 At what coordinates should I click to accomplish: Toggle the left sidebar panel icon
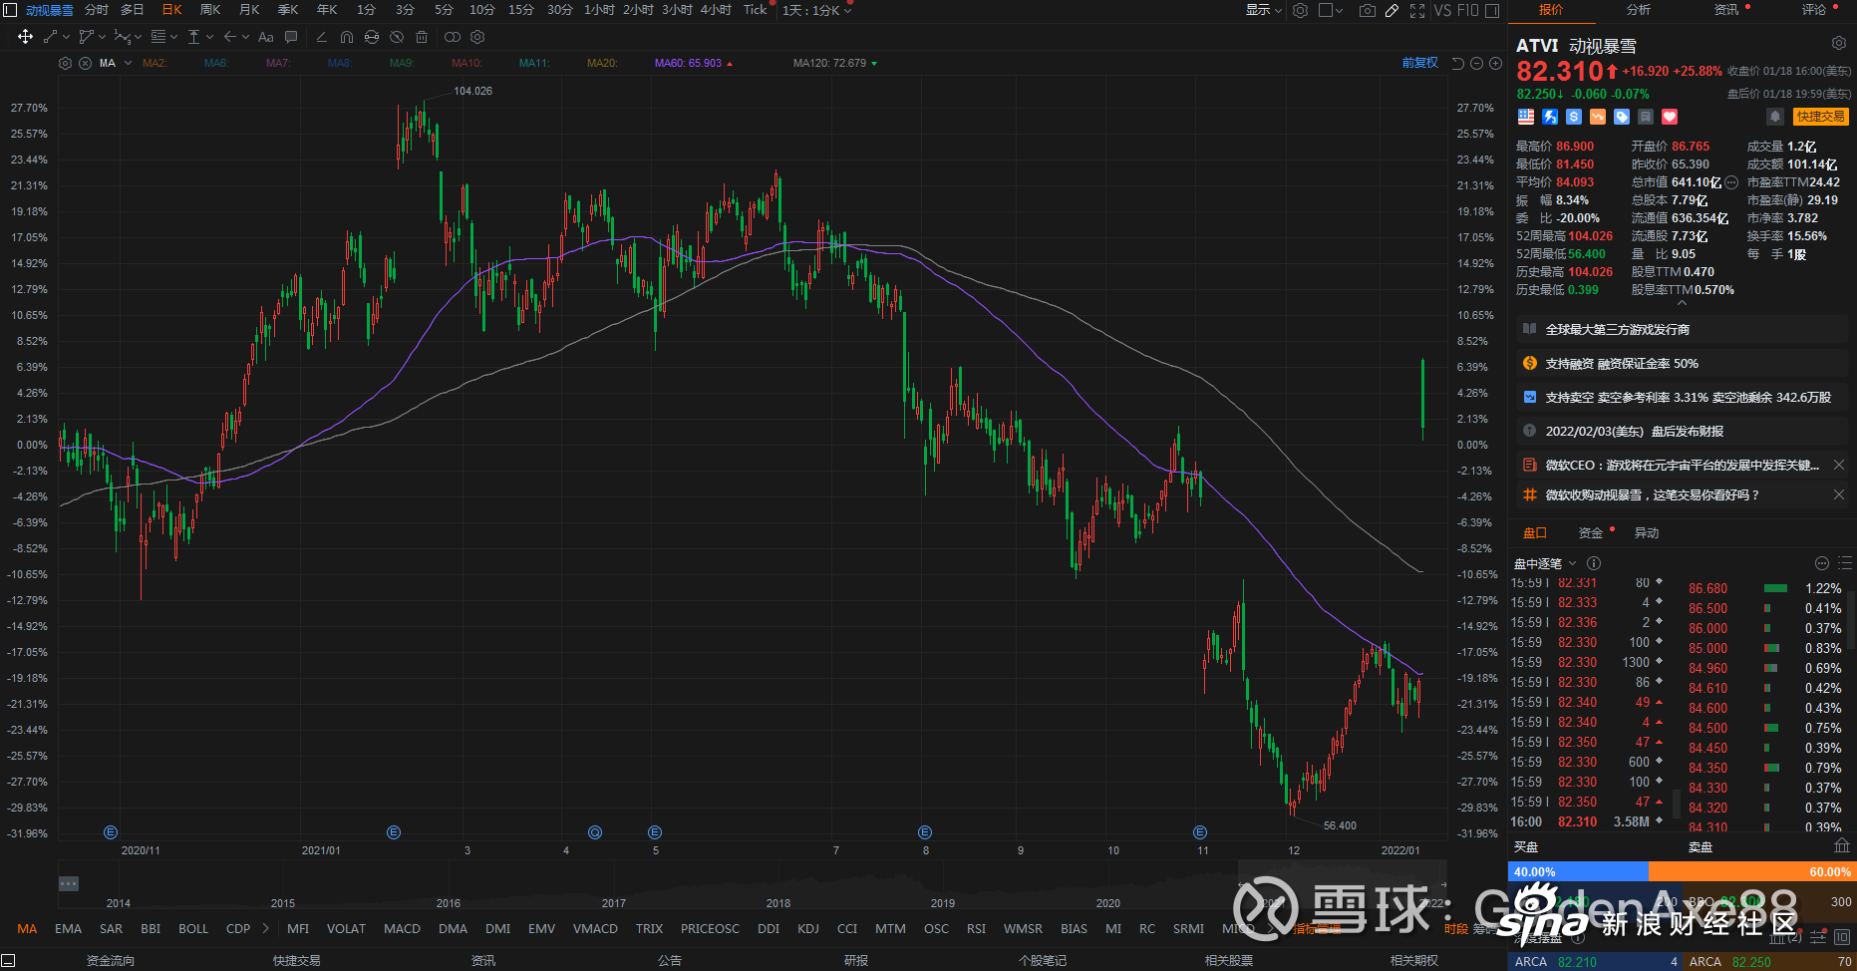pyautogui.click(x=9, y=10)
